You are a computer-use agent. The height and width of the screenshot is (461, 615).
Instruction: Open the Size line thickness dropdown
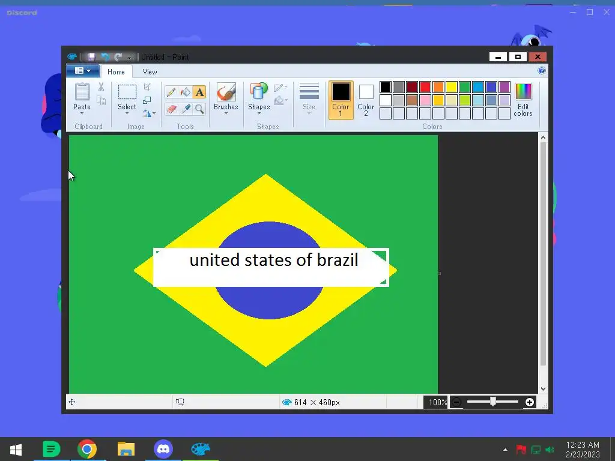click(x=309, y=98)
